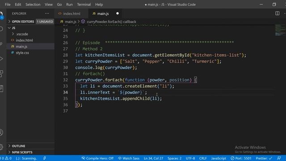The image size is (286, 161).
Task: Click the Explorer panel title
Action: [x=19, y=13]
